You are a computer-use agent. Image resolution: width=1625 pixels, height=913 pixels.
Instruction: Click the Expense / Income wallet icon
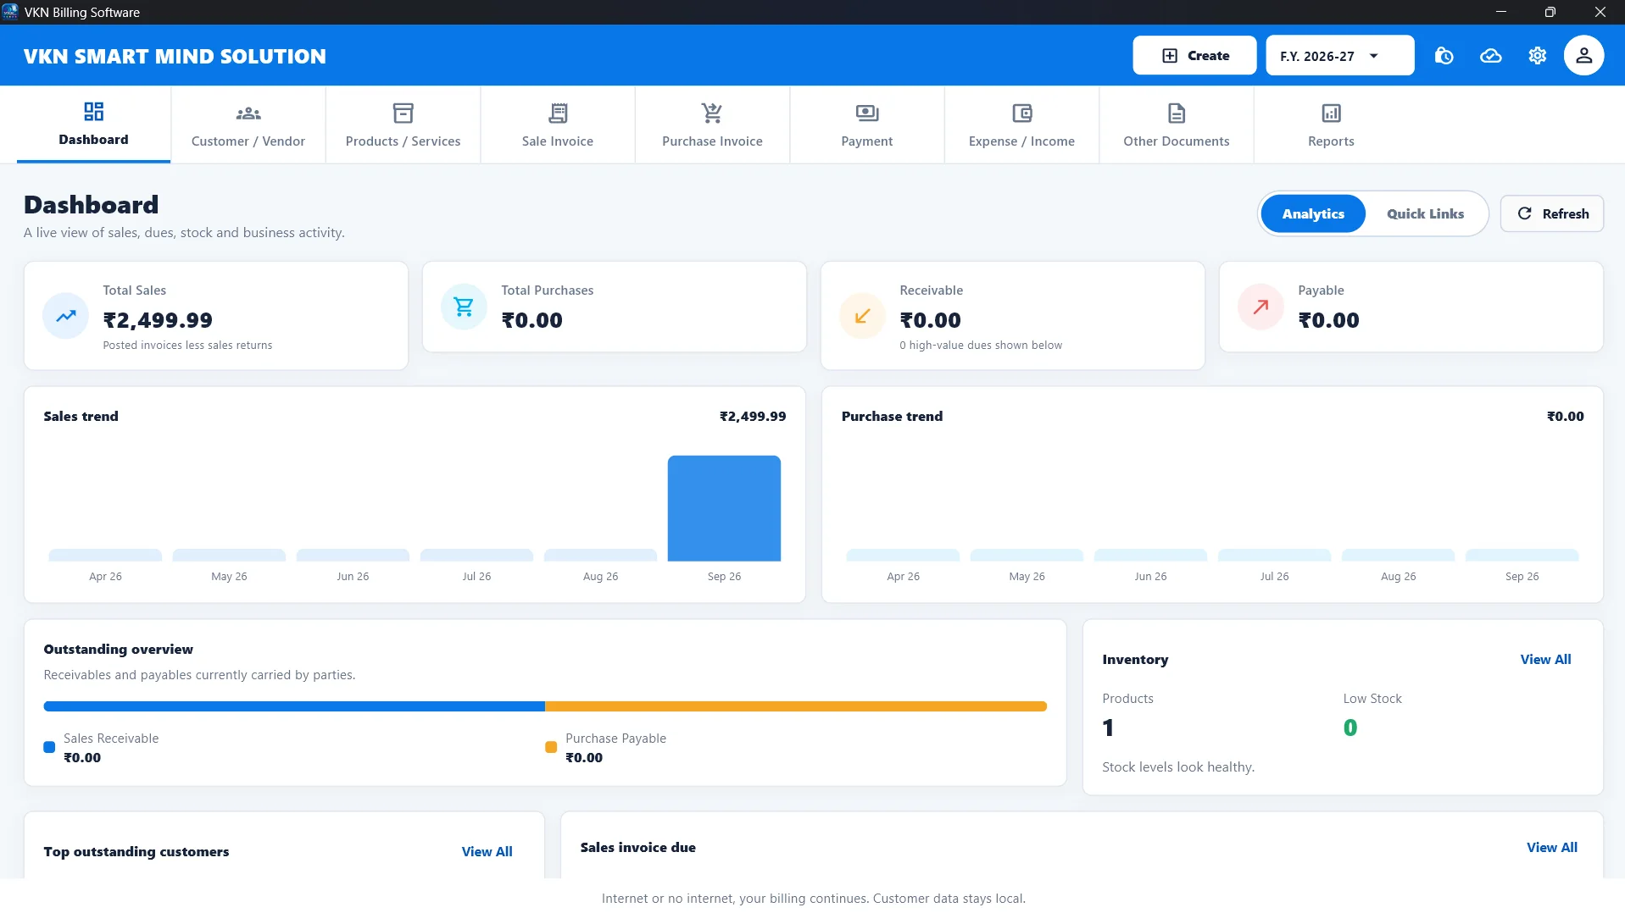[x=1022, y=113]
